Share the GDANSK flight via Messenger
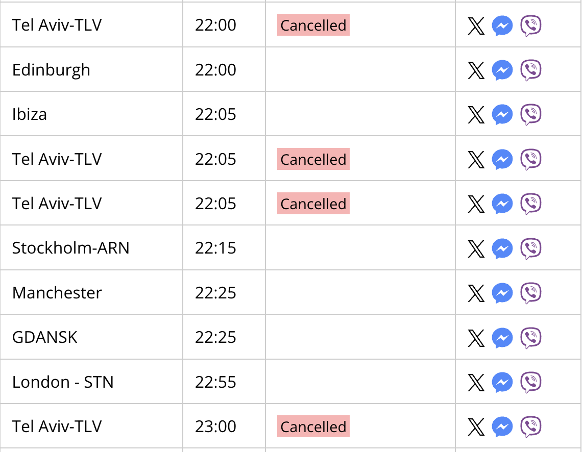The image size is (583, 452). 502,338
